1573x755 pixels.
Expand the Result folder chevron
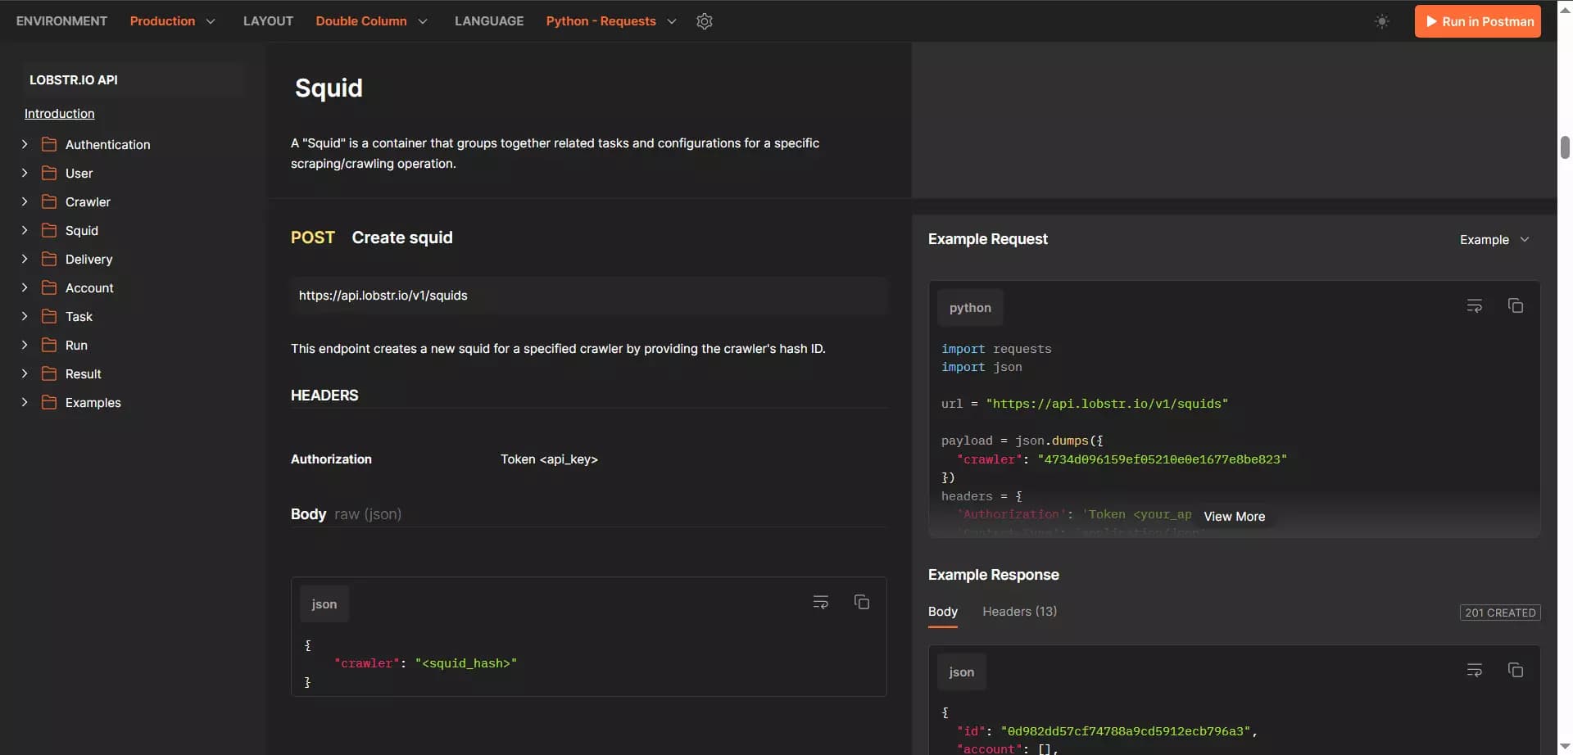tap(25, 373)
